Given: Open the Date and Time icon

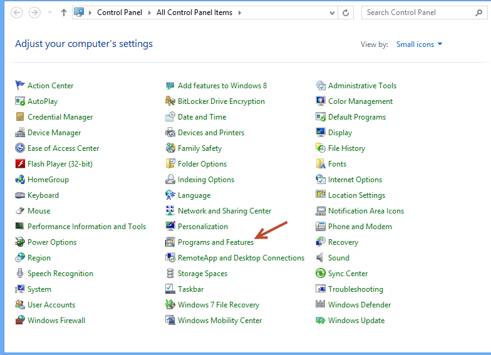Looking at the screenshot, I should coord(170,116).
